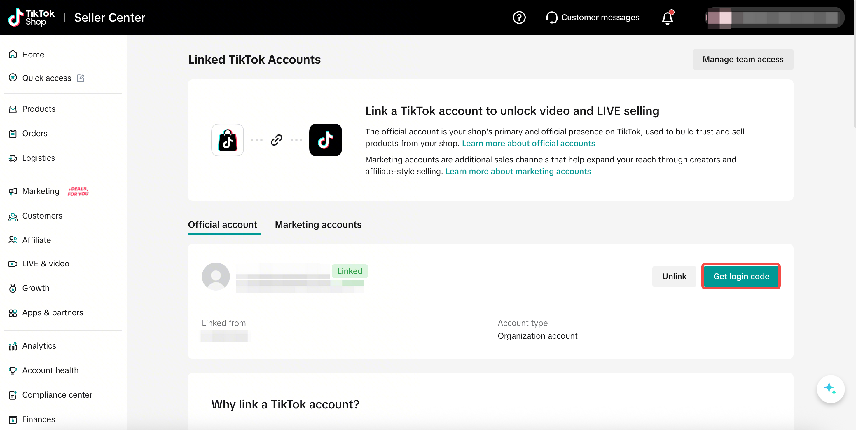This screenshot has width=856, height=430.
Task: Click the Compliance center document icon
Action: tap(13, 395)
